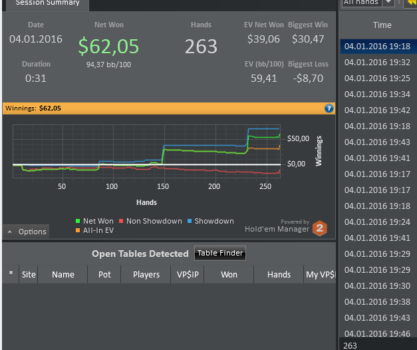Sort open tables by Won column

pyautogui.click(x=229, y=274)
